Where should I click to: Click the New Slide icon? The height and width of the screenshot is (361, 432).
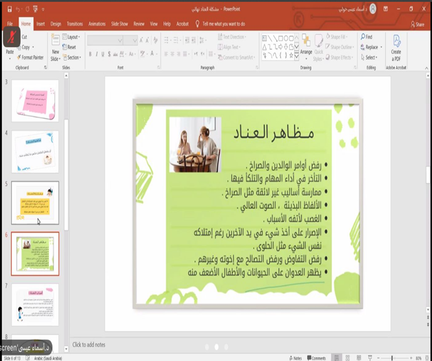coord(56,46)
